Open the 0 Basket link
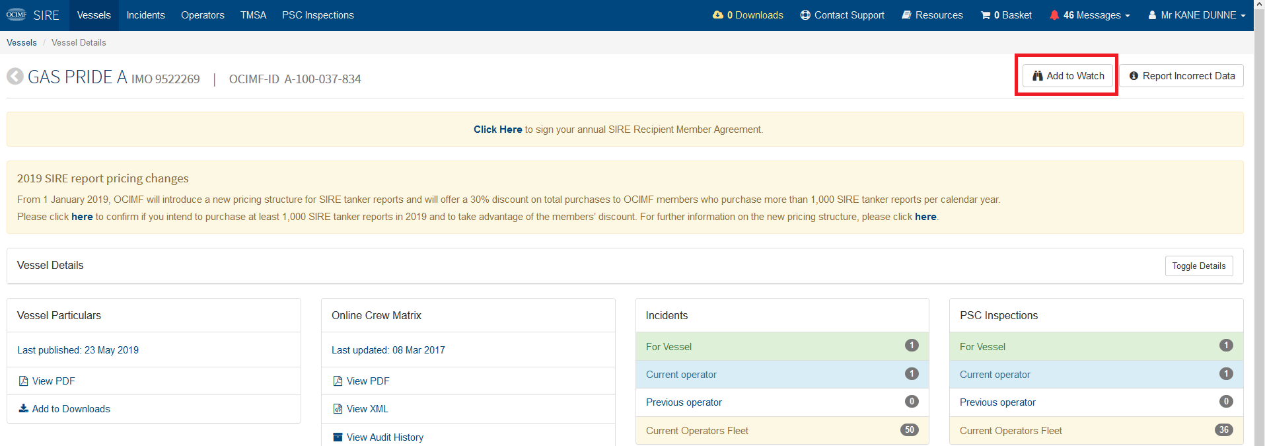The height and width of the screenshot is (446, 1265). click(x=1006, y=15)
